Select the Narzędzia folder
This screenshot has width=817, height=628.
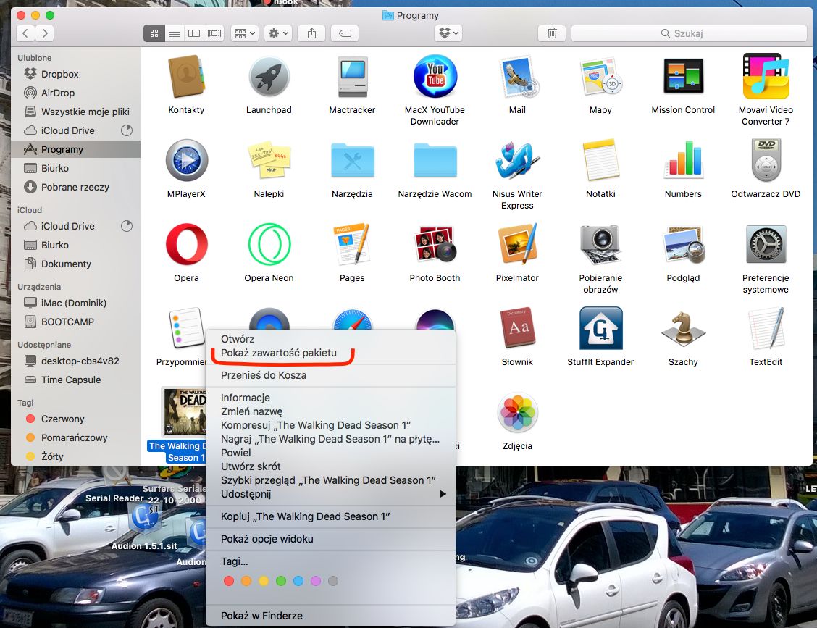pos(352,161)
